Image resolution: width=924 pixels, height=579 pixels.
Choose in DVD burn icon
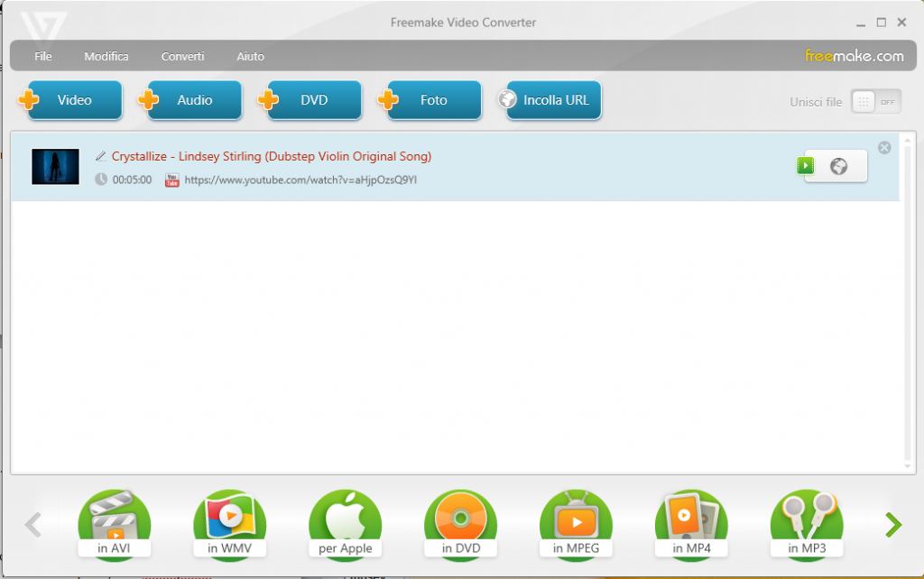461,524
